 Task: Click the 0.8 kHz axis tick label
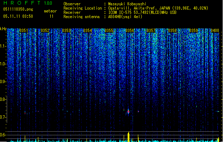click(3, 99)
